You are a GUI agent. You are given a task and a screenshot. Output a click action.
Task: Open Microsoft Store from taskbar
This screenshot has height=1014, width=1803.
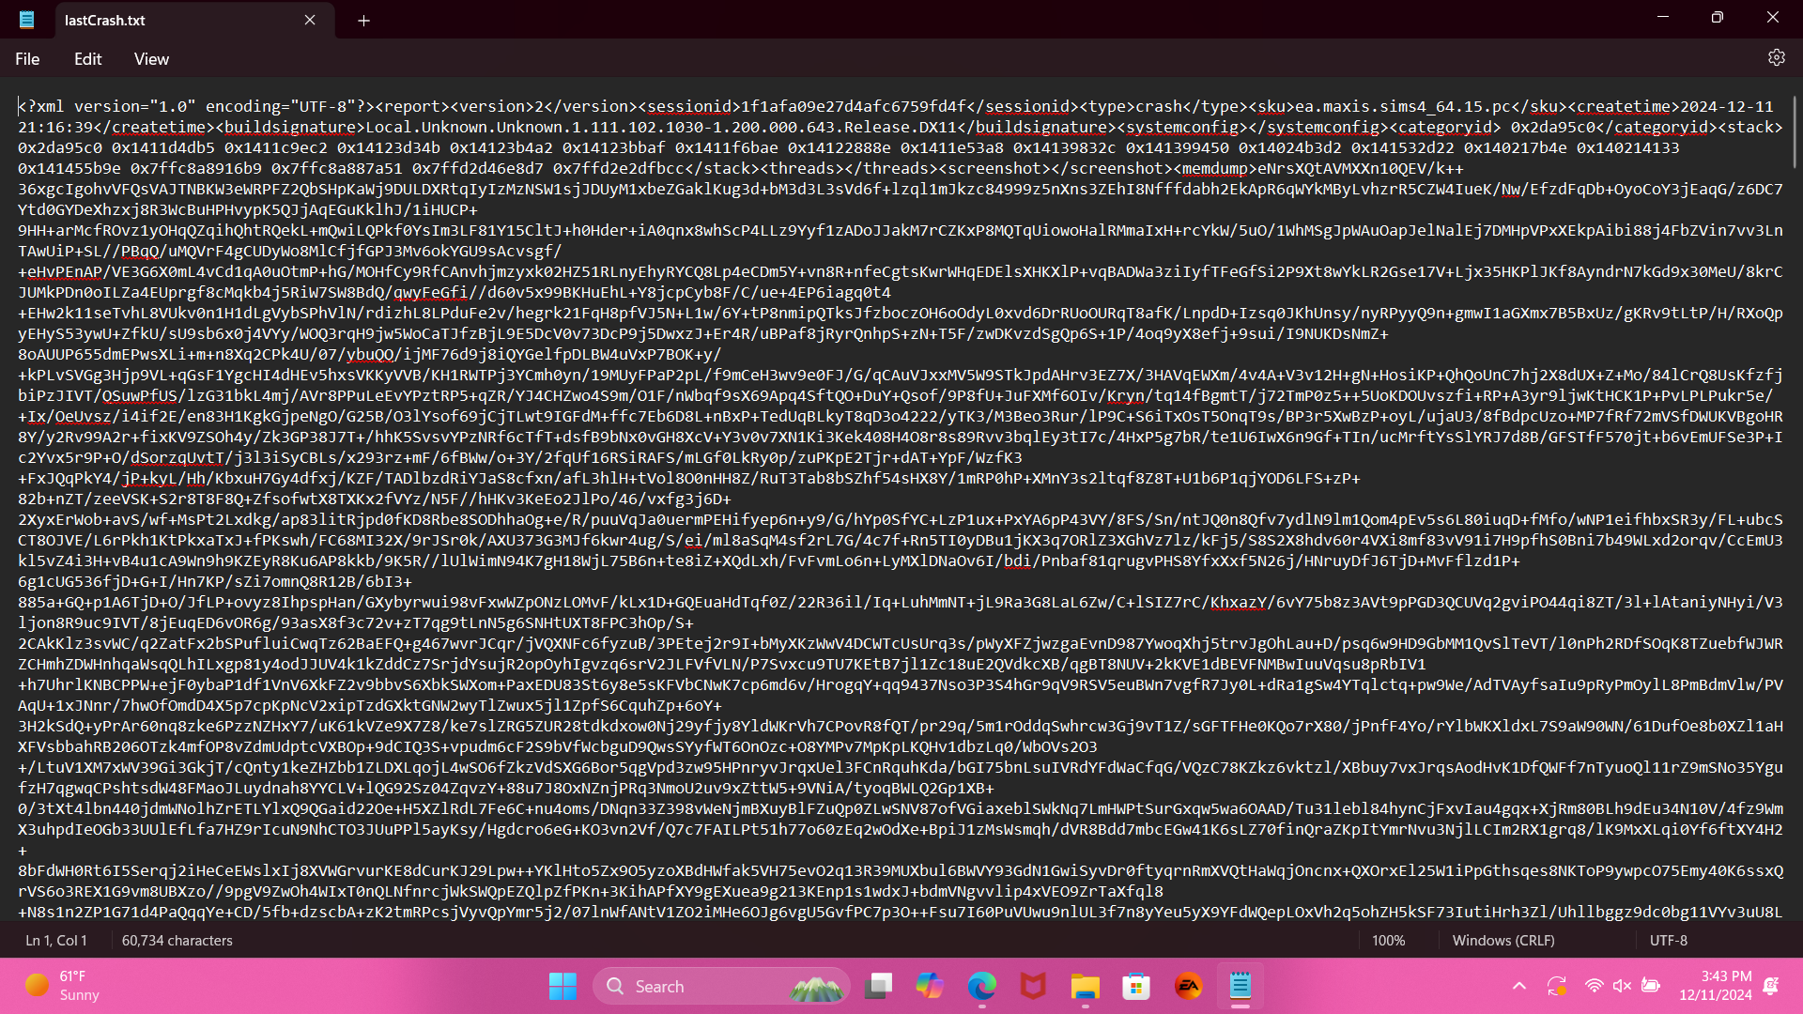point(1136,986)
